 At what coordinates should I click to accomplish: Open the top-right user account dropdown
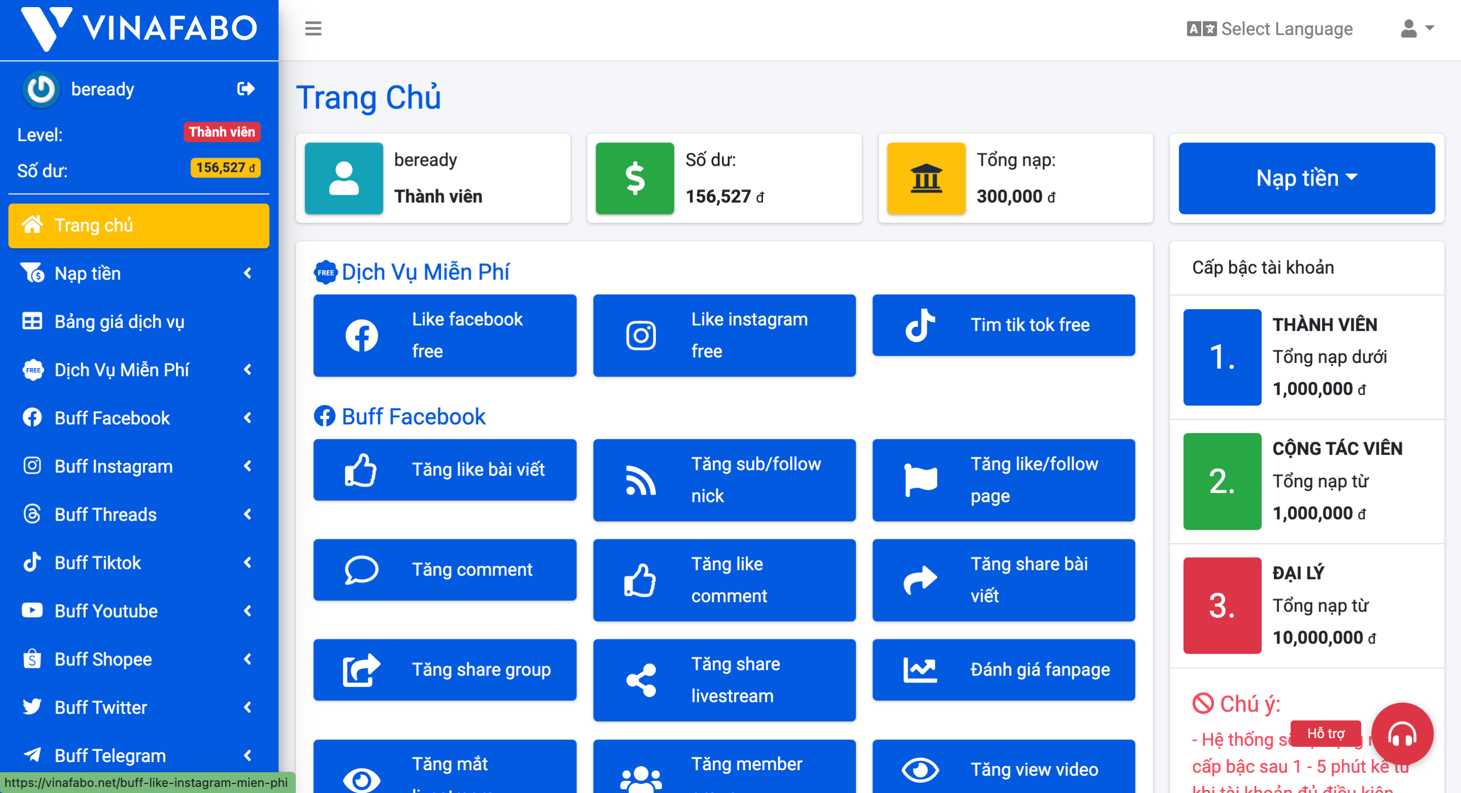[x=1416, y=28]
